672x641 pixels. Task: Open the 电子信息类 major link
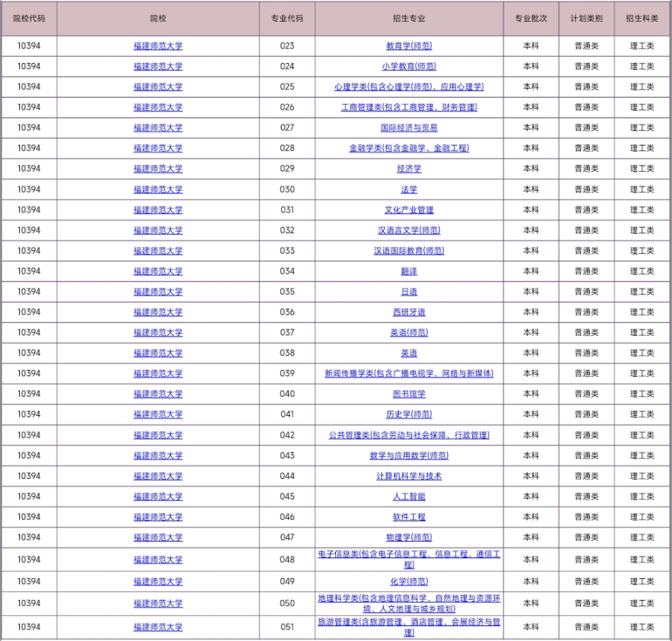point(408,554)
